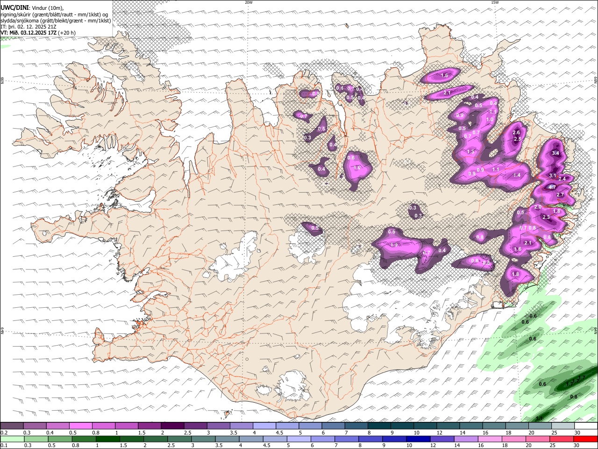This screenshot has height=449, width=598.
Task: Click the 0.8 value in the offshore green area
Action: click(x=574, y=397)
